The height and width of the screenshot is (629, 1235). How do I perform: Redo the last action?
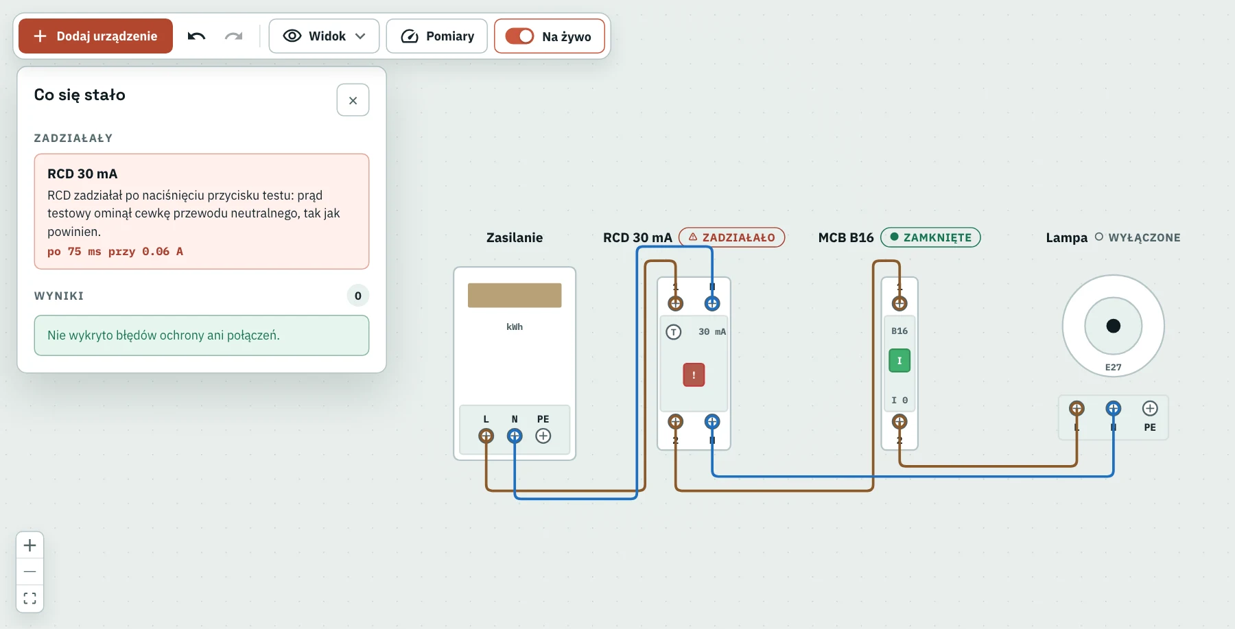pos(234,36)
